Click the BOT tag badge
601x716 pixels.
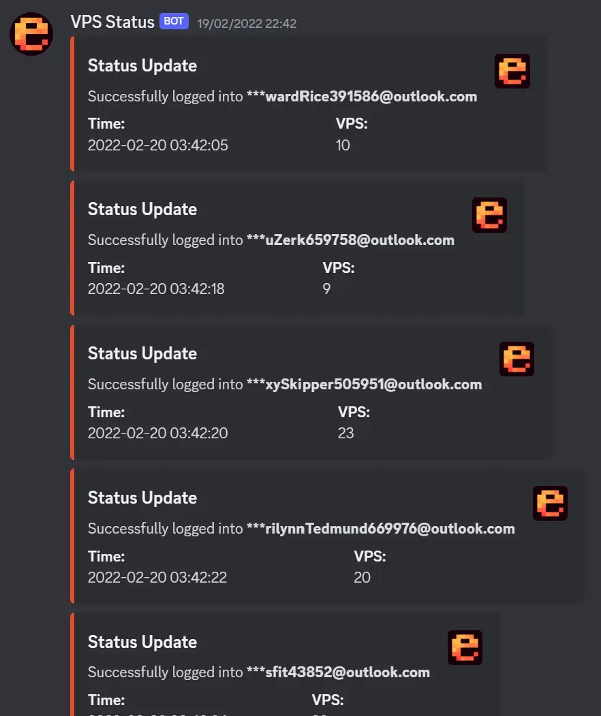pos(174,21)
